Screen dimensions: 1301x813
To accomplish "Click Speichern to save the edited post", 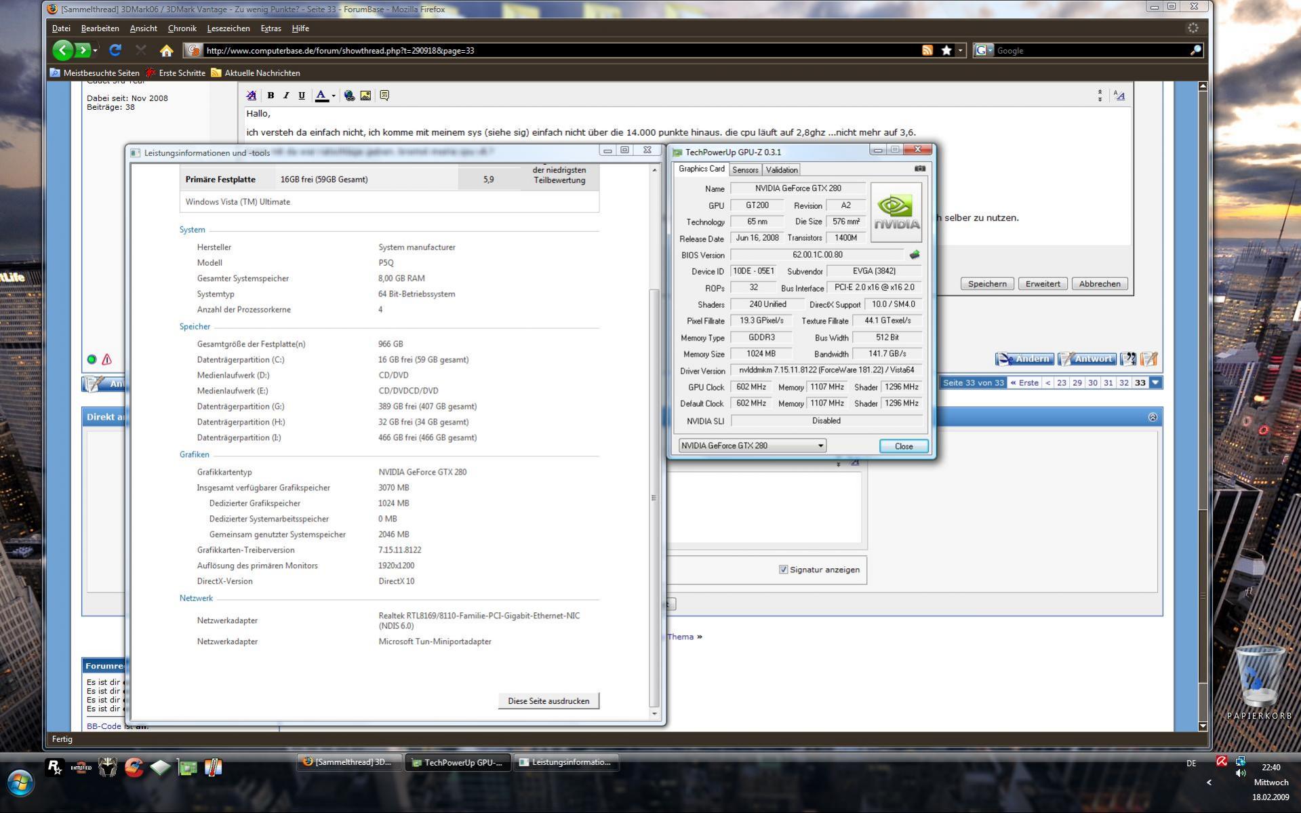I will coord(986,283).
